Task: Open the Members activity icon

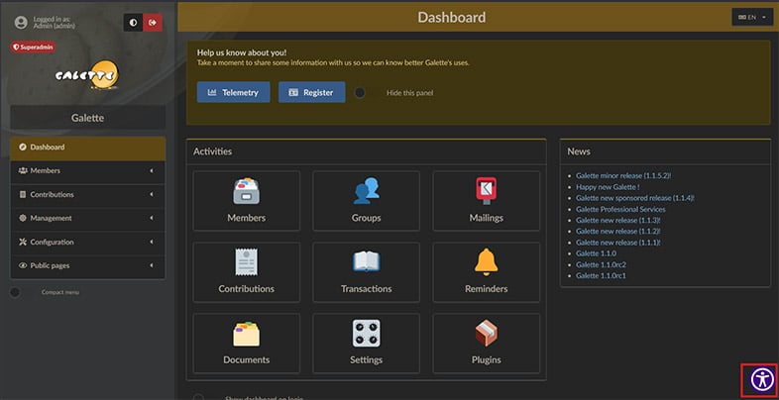Action: [246, 191]
